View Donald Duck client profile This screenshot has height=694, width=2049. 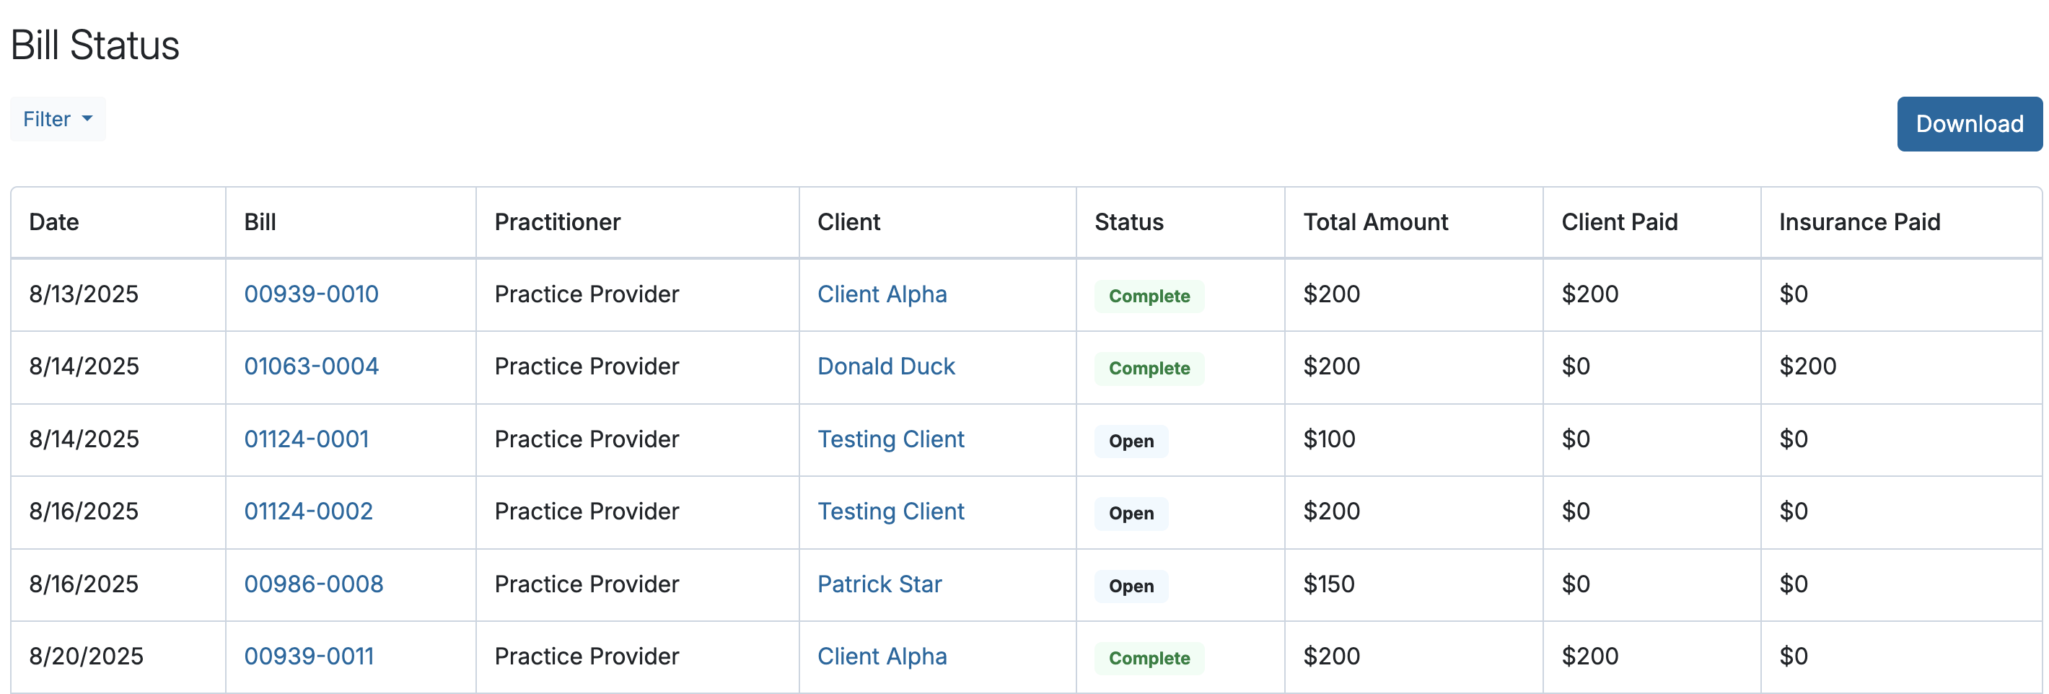point(885,366)
